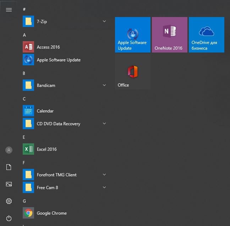Open the Apple Software Update tile
Viewport: 230px width, 226px height.
click(133, 35)
